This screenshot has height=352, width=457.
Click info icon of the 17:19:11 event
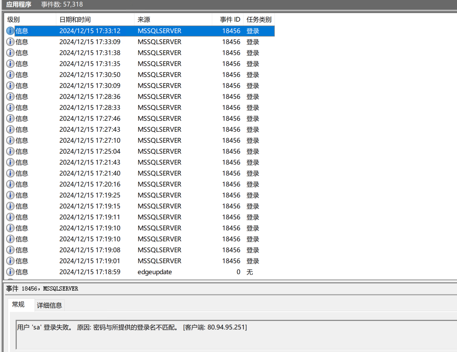(x=10, y=217)
